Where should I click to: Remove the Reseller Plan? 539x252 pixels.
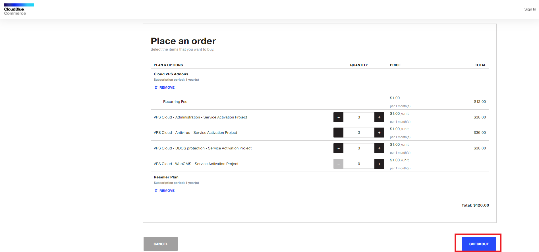coord(164,191)
